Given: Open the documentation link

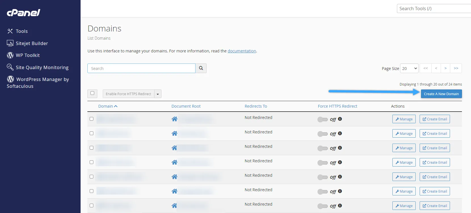Looking at the screenshot, I should 242,51.
